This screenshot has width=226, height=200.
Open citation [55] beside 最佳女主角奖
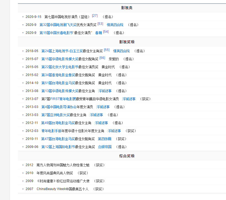tap(107, 50)
